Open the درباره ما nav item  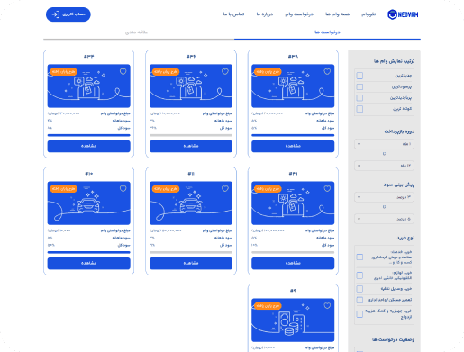[265, 14]
